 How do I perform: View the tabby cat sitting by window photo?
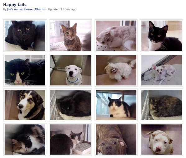point(71,35)
